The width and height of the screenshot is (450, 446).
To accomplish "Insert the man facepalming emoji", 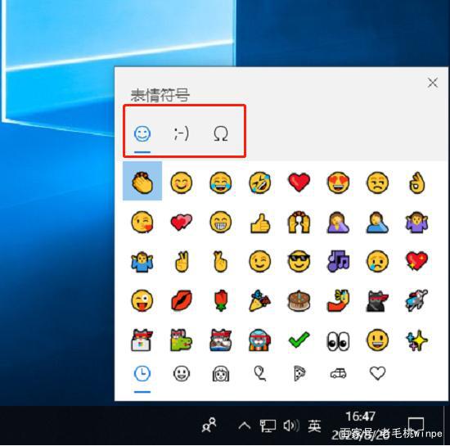I will tap(378, 222).
